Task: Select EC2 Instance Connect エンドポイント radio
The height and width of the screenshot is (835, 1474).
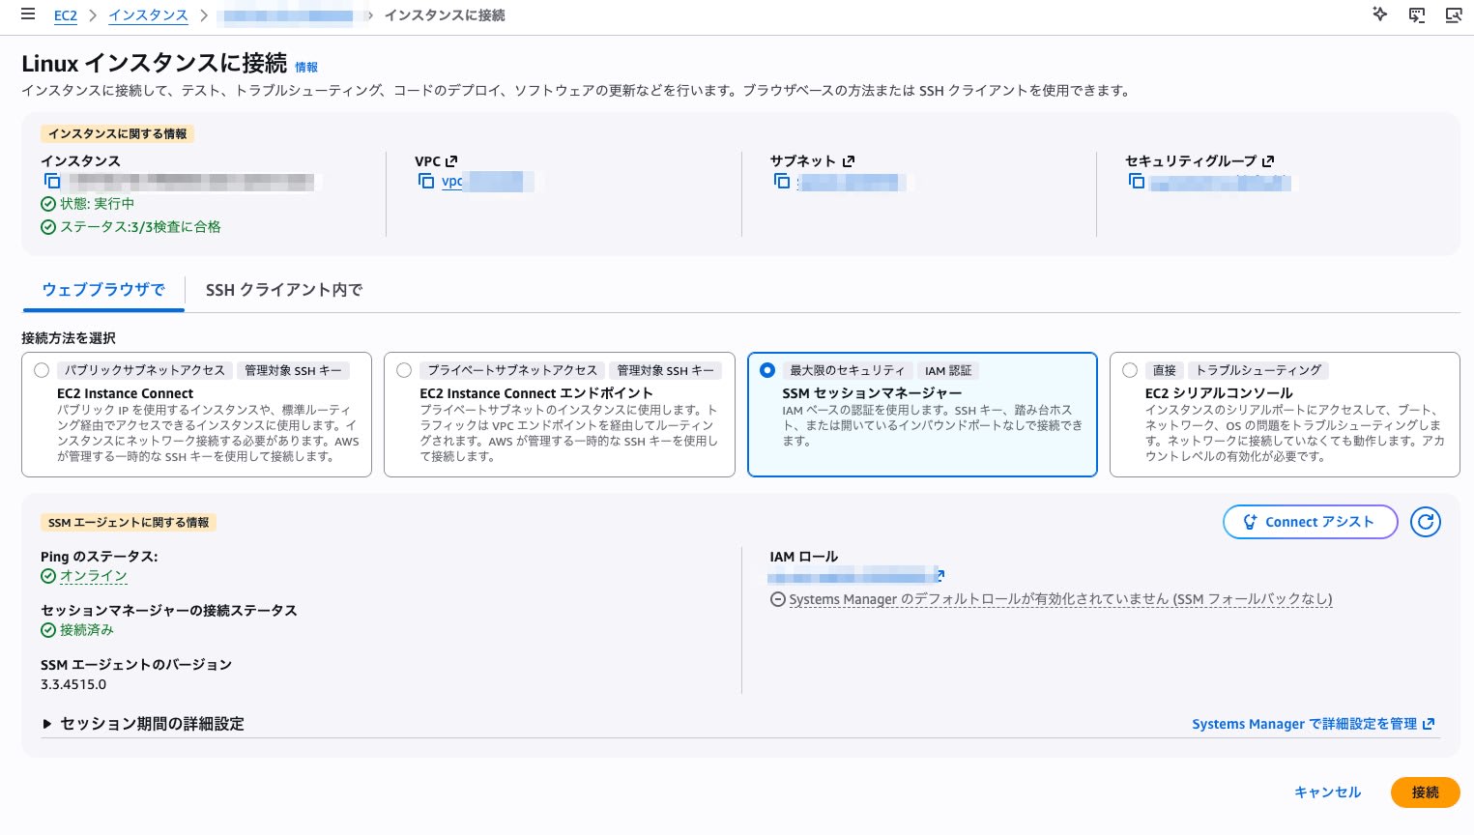Action: (x=404, y=370)
